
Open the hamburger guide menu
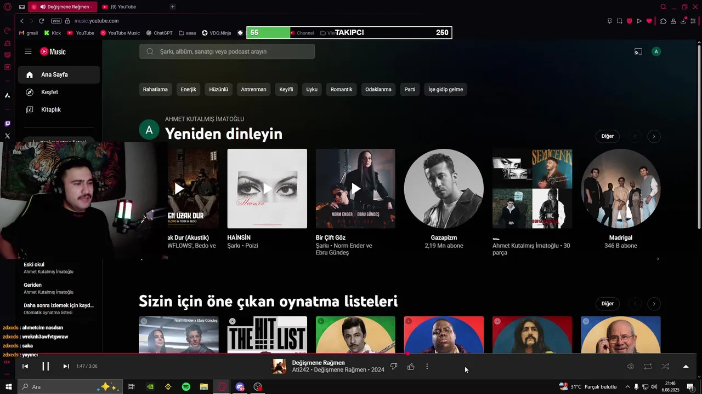pos(28,51)
